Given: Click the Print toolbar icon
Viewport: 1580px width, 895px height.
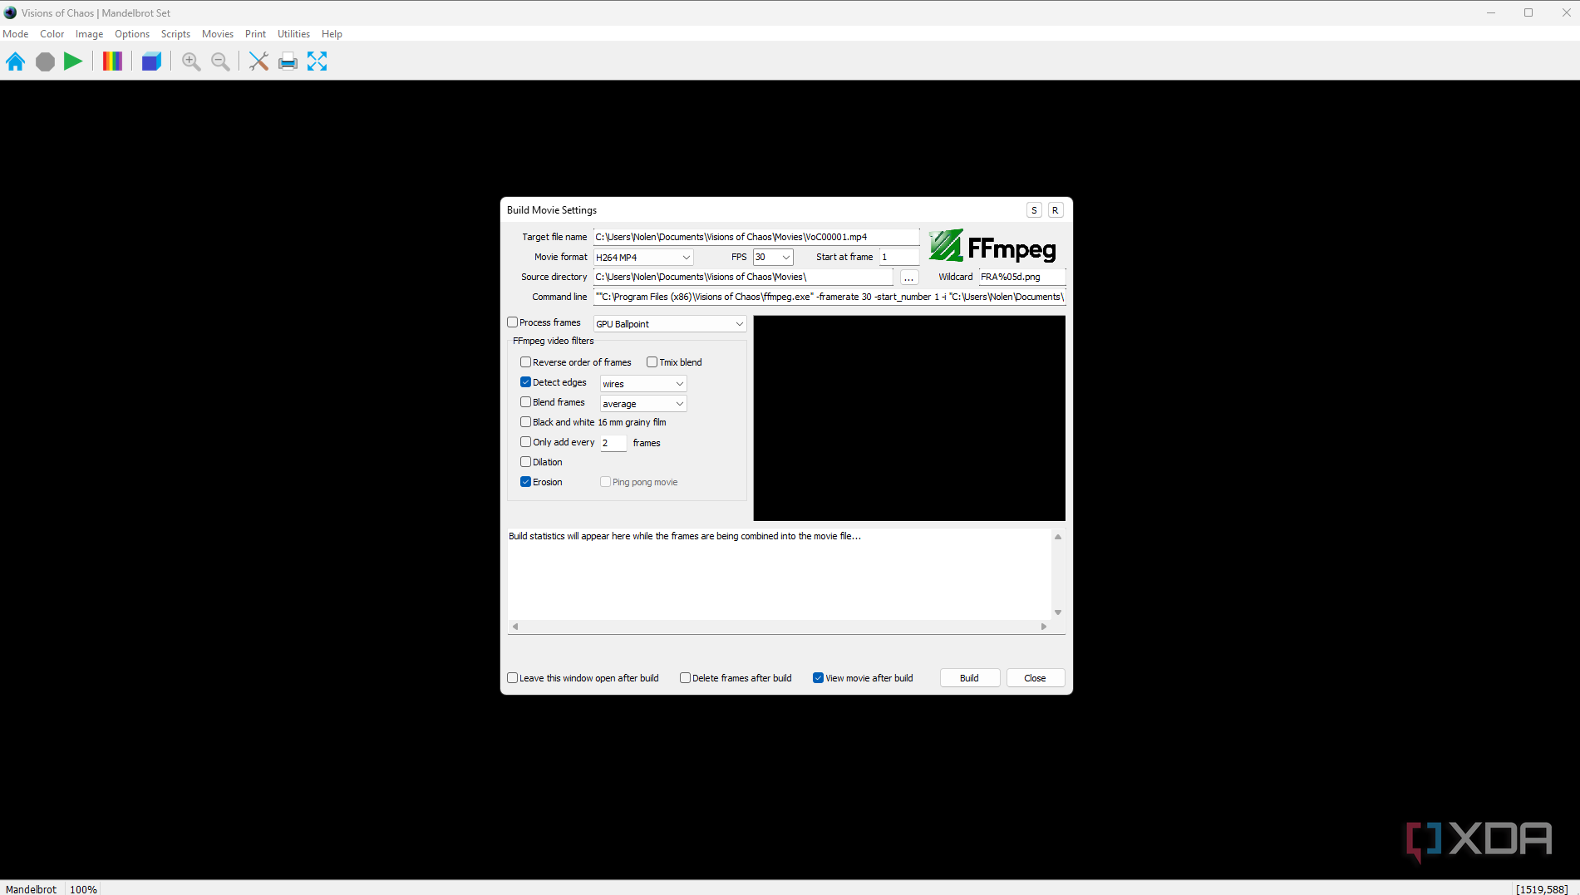Looking at the screenshot, I should pos(288,61).
